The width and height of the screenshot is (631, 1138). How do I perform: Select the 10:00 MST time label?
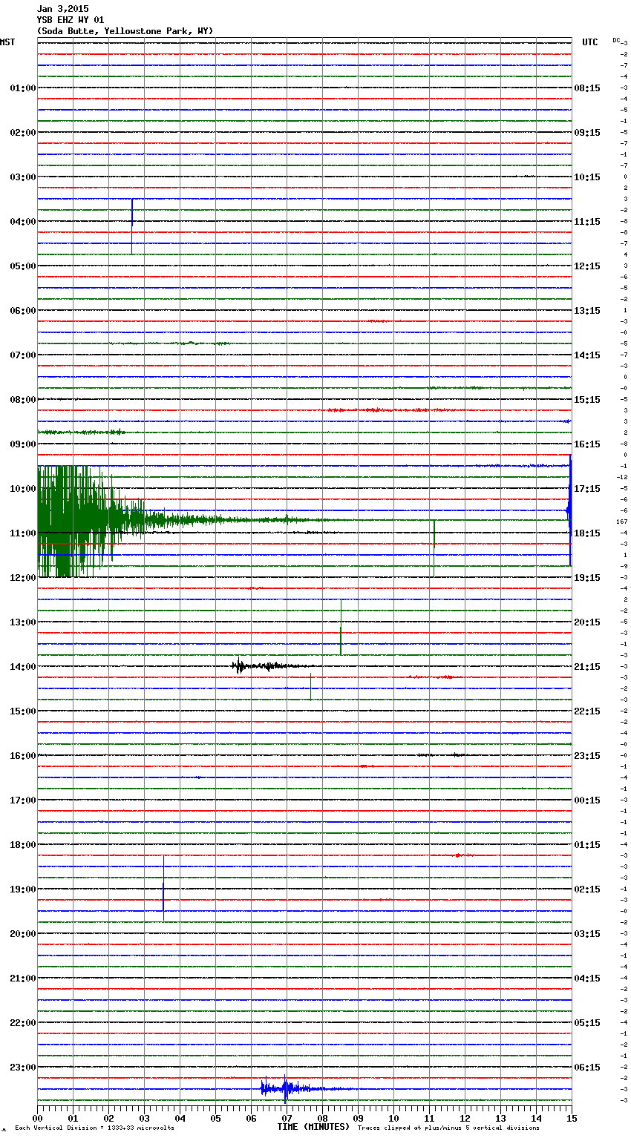click(22, 488)
